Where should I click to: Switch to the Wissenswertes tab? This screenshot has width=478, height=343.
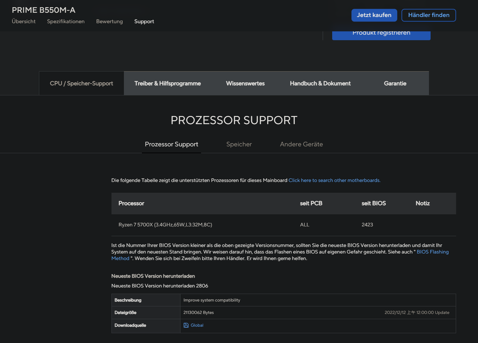(245, 83)
